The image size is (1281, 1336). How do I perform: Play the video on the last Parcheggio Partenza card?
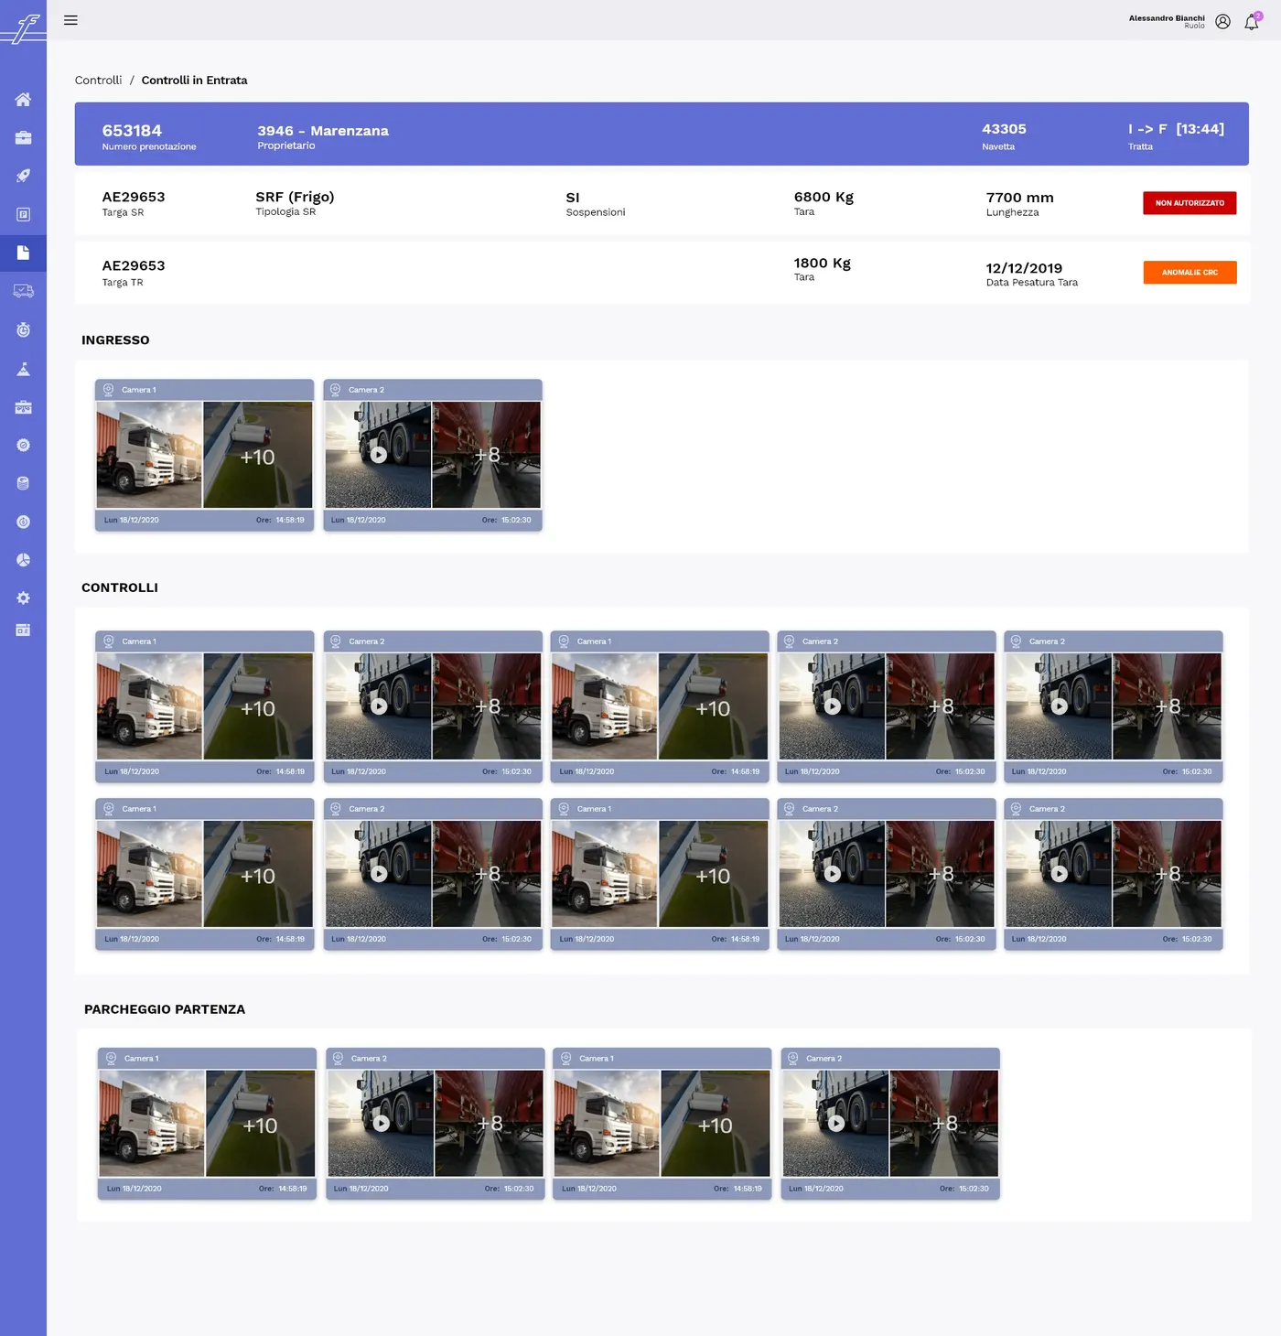pos(836,1123)
